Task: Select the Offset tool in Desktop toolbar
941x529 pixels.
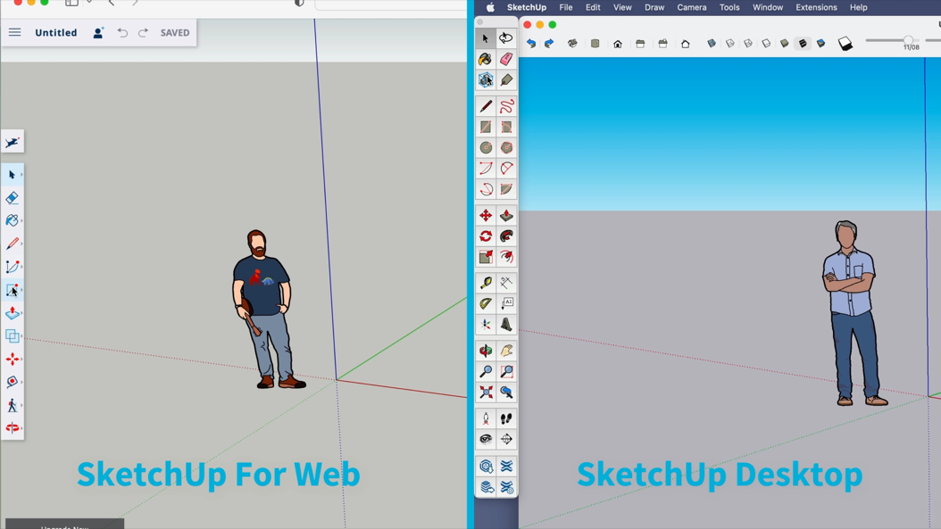Action: click(506, 257)
